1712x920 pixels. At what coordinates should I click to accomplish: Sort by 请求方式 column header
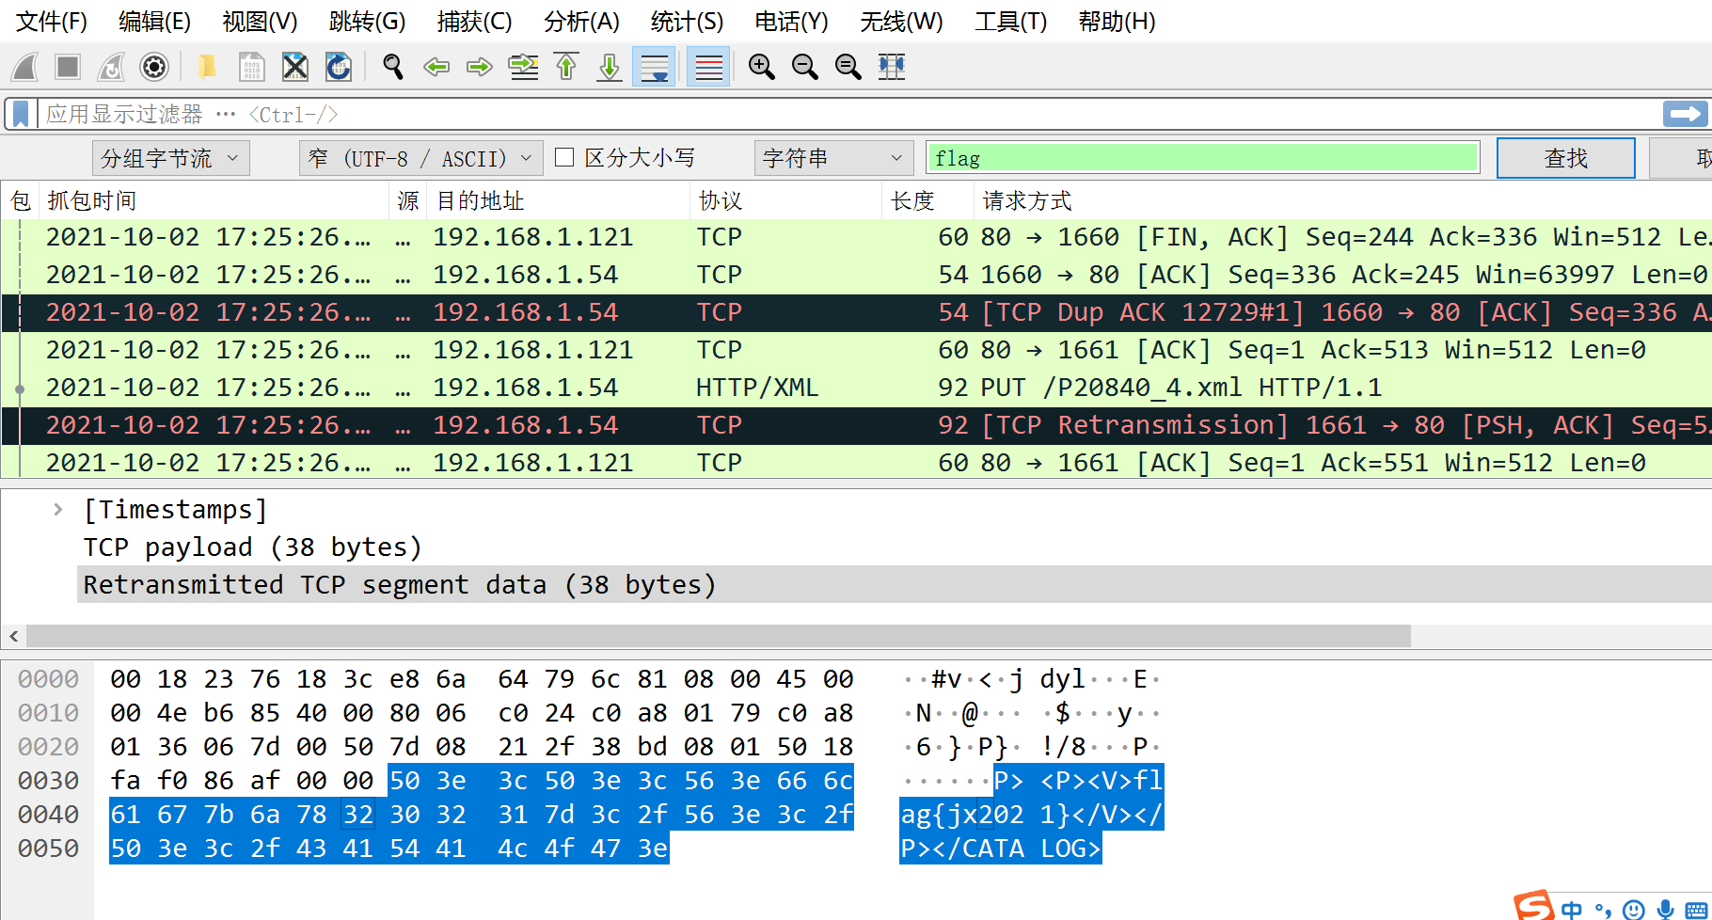tap(1342, 200)
